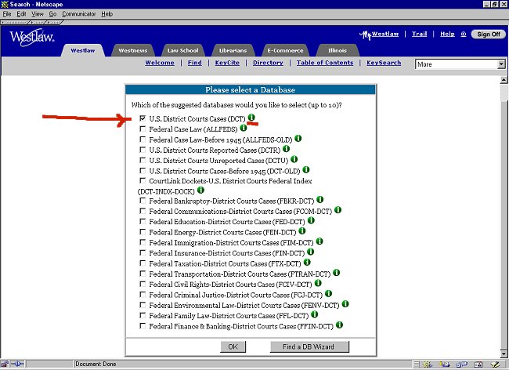Check Federal Case Law-Before 1945 box

tap(143, 139)
